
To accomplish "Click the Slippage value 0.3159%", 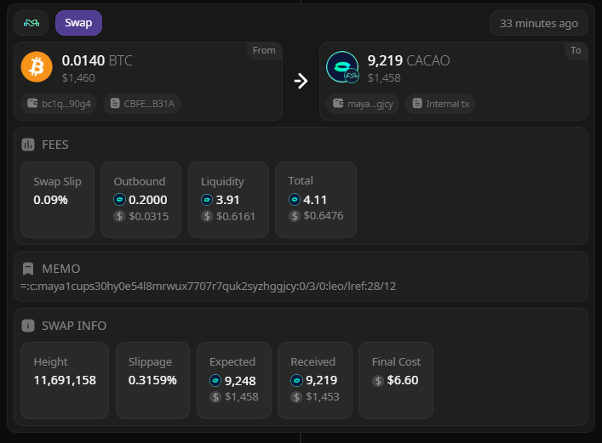I will (x=152, y=380).
